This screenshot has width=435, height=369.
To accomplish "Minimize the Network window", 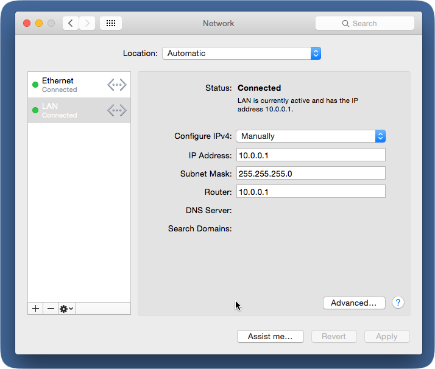I will 39,23.
